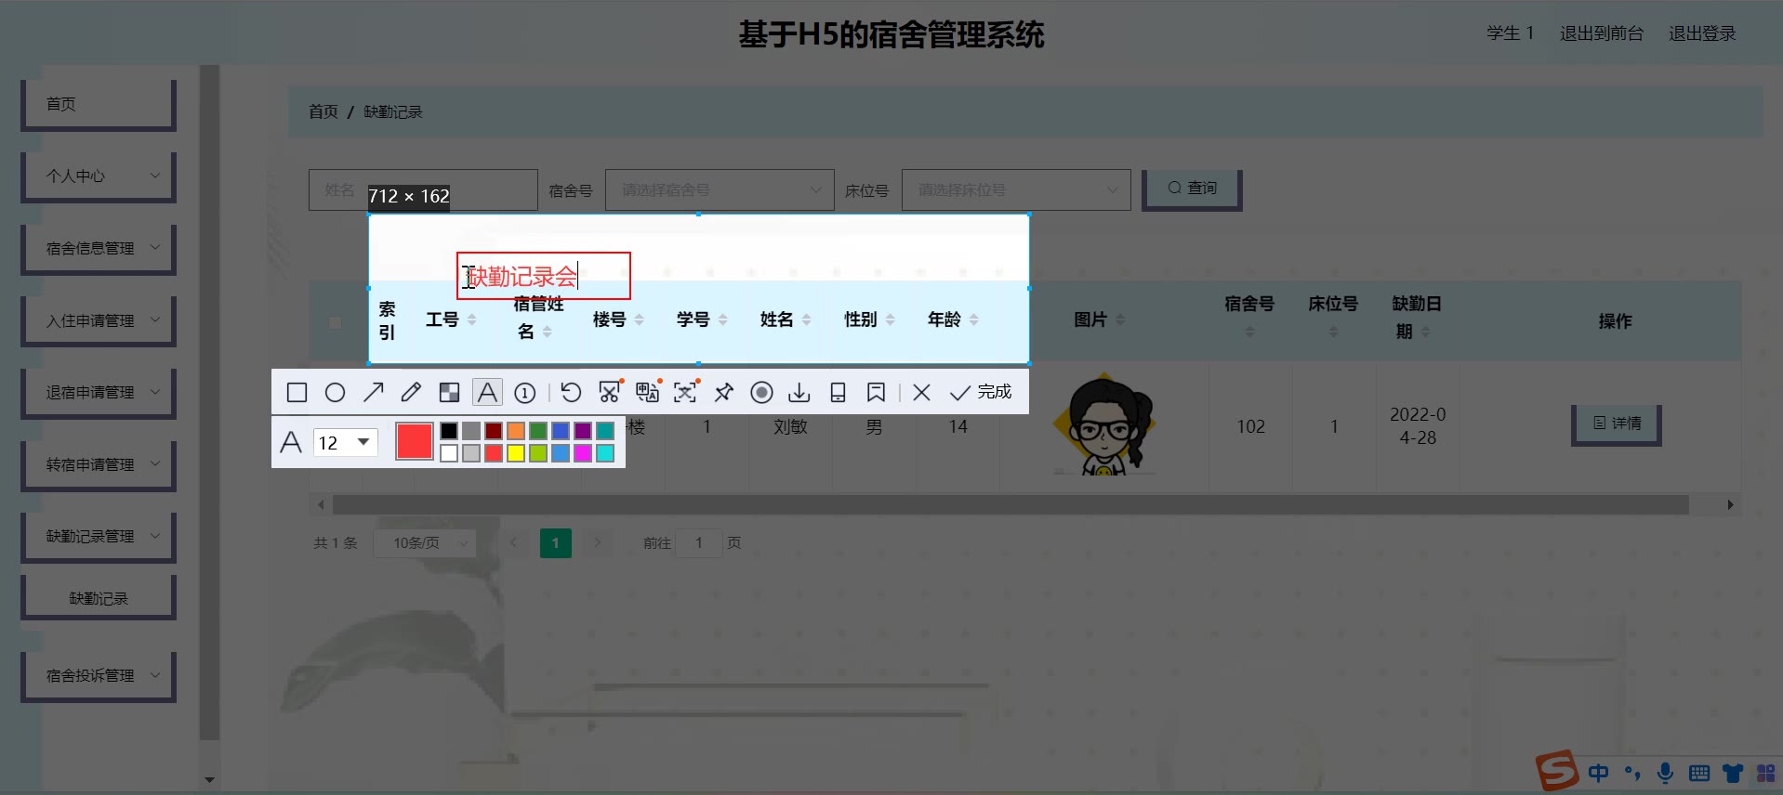The width and height of the screenshot is (1783, 795).
Task: Save the screenshot with download icon
Action: point(799,393)
